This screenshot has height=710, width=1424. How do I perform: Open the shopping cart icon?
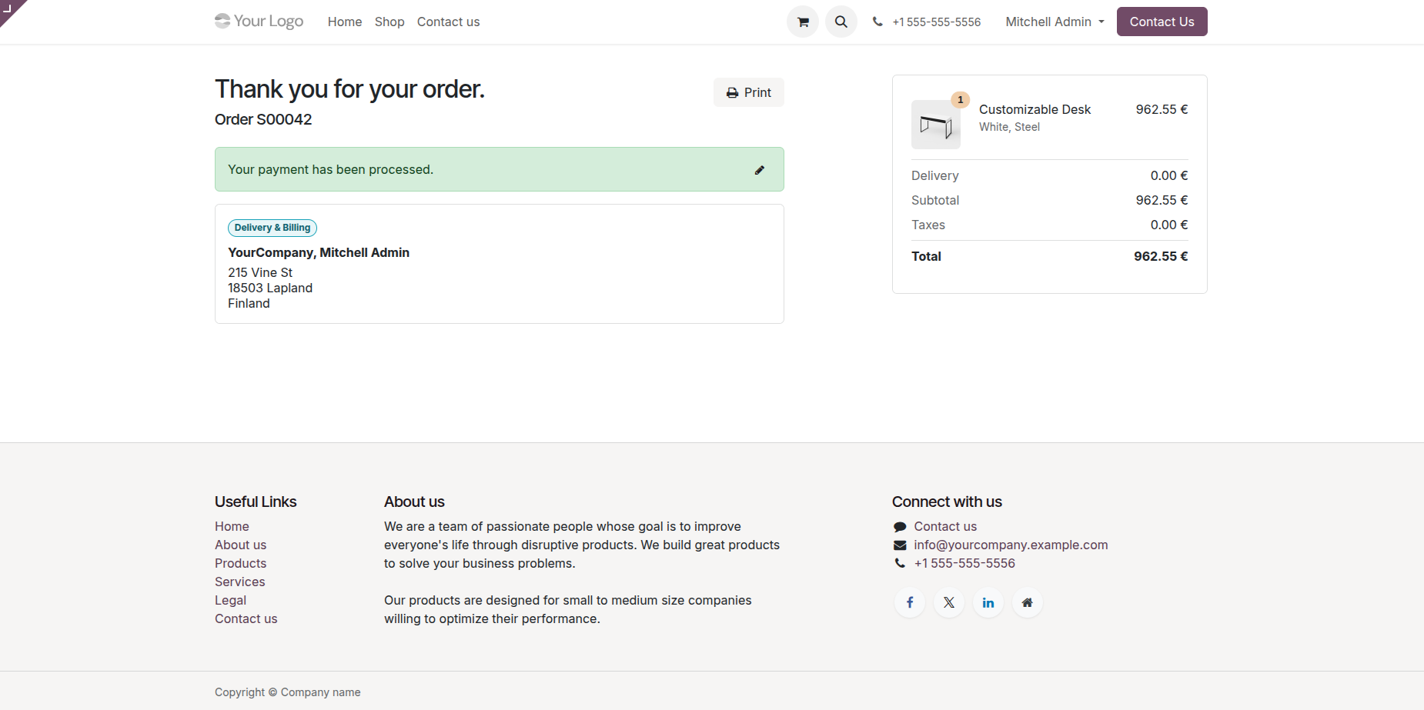(x=803, y=22)
